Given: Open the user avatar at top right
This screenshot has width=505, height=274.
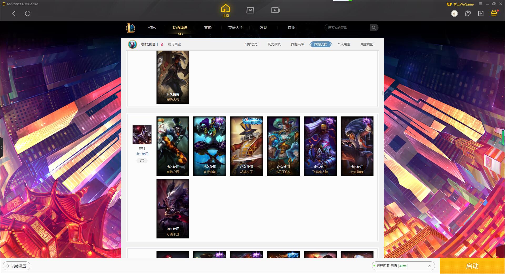Looking at the screenshot, I should 454,13.
